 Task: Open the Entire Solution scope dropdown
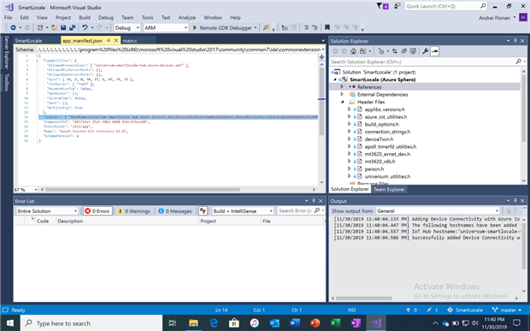click(x=47, y=211)
